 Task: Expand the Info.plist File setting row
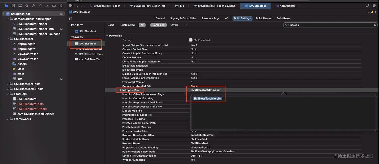120,90
